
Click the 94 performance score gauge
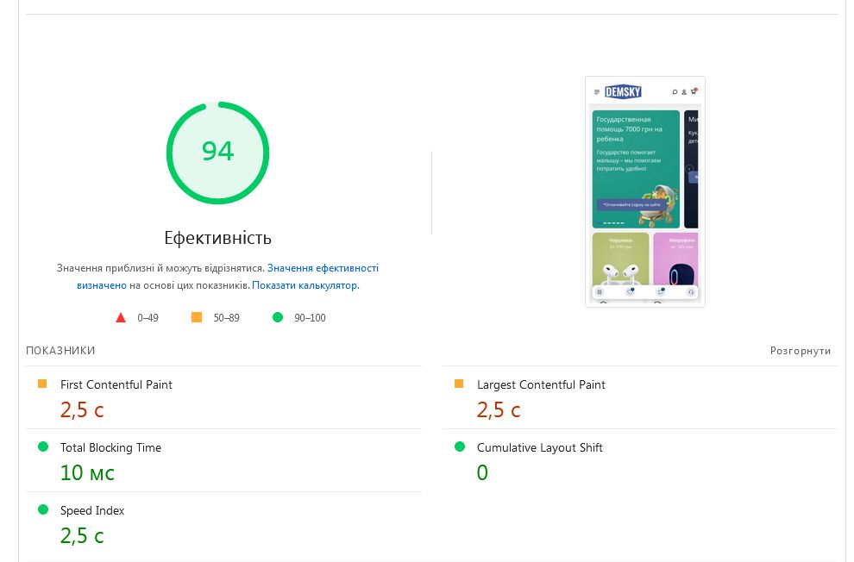[218, 153]
